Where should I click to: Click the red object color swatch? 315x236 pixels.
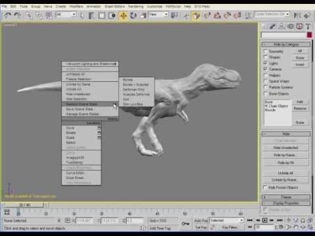[x=309, y=35]
